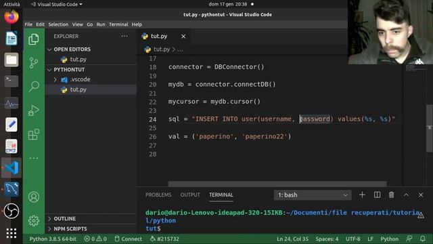Open notifications bell in status bar
Image resolution: width=433 pixels, height=244 pixels.
(422, 239)
